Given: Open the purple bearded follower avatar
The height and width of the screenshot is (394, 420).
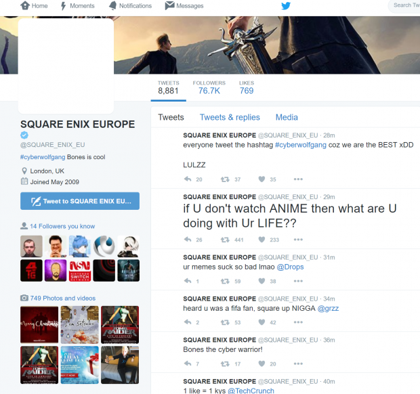Looking at the screenshot, I should pos(56,270).
